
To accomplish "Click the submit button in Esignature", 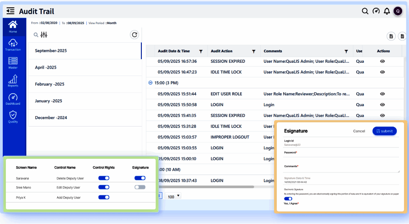I will pyautogui.click(x=384, y=131).
